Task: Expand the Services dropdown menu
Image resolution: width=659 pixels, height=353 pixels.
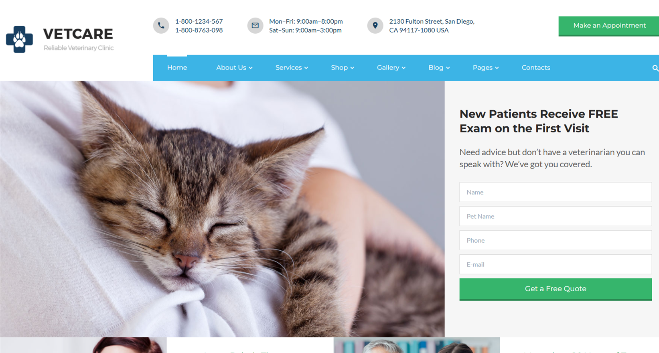Action: 292,68
